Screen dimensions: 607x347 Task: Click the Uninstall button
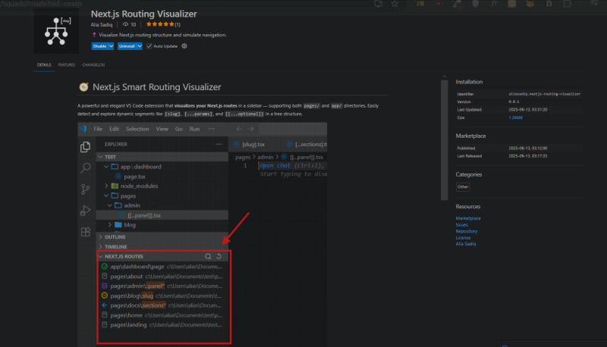point(126,46)
